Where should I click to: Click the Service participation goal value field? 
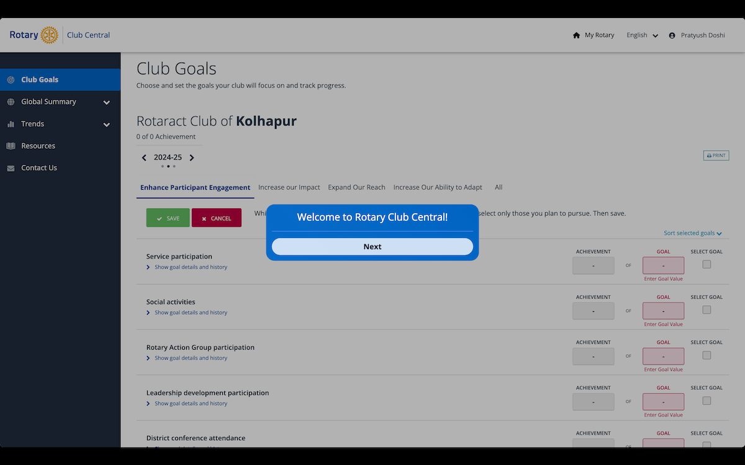pyautogui.click(x=663, y=265)
